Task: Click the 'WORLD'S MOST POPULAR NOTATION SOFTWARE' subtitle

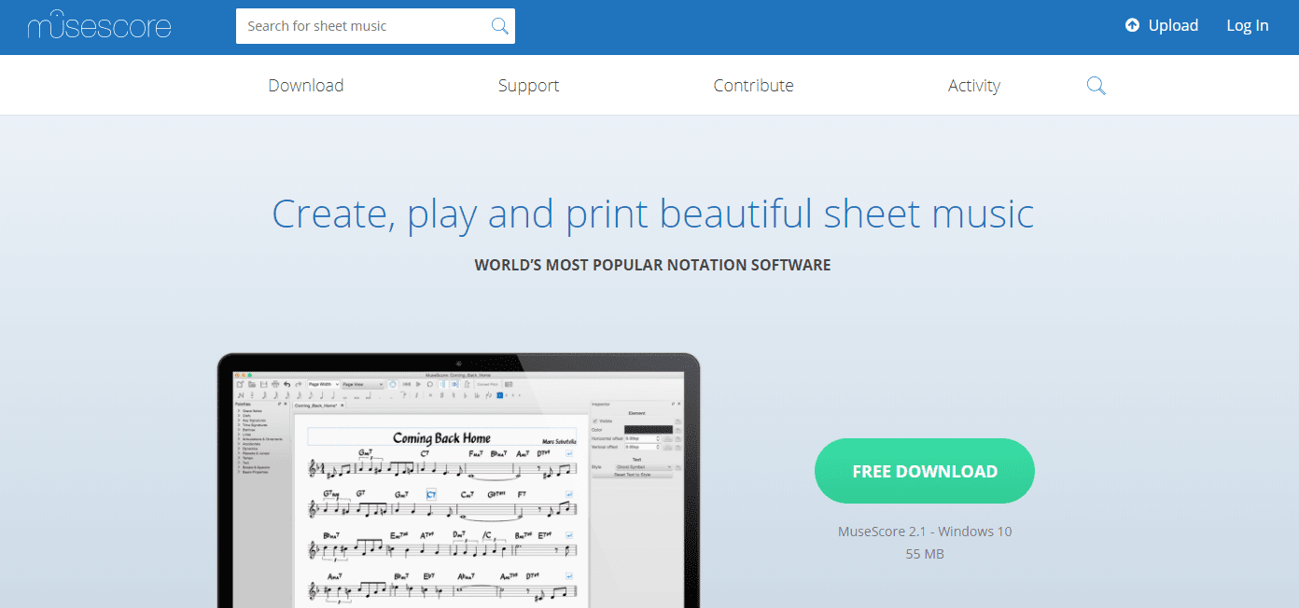Action: click(x=652, y=265)
